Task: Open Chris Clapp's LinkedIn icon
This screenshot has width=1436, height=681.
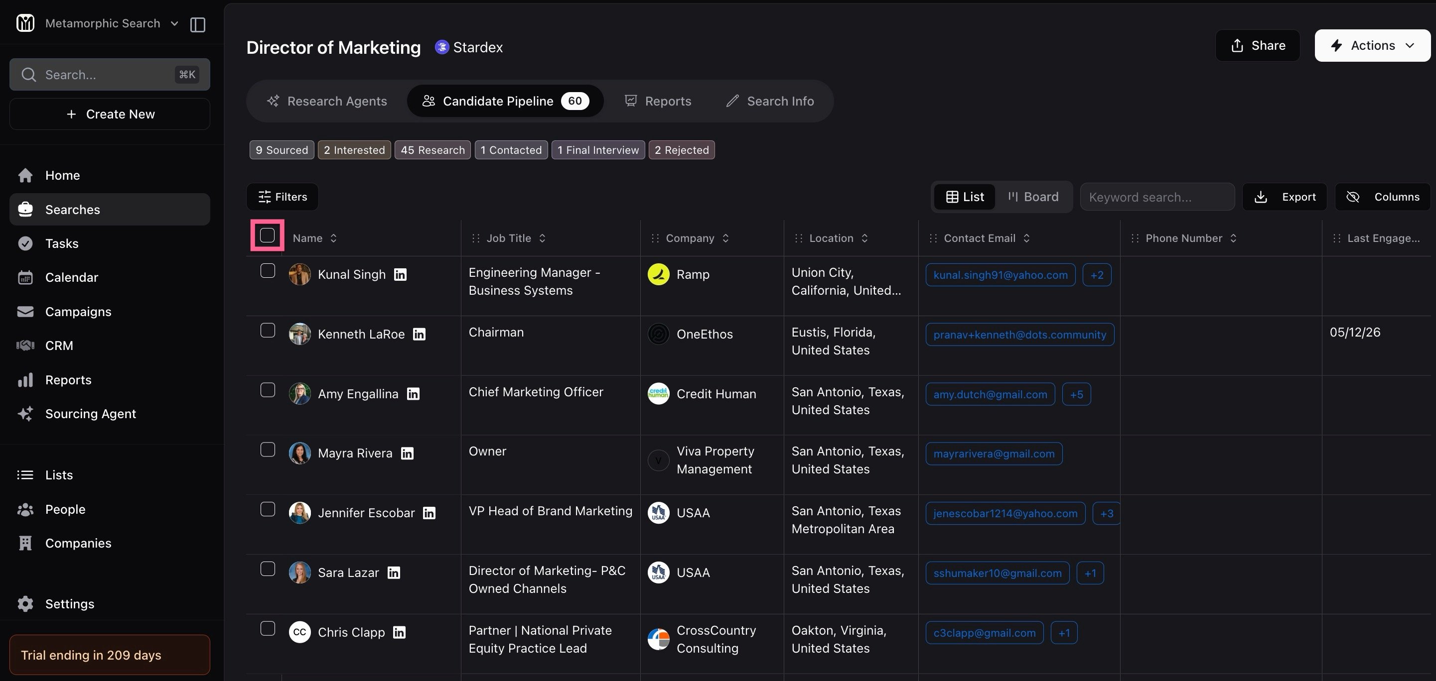Action: [399, 632]
